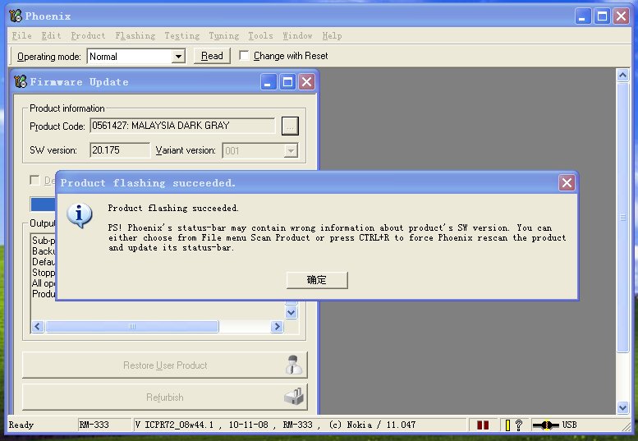Close the Product flashing succeeded dialog
The image size is (638, 441).
click(x=567, y=182)
